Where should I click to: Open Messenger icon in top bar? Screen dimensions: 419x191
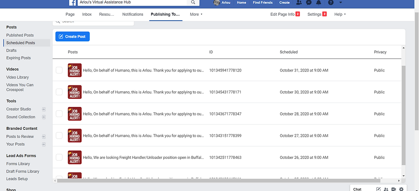click(309, 3)
